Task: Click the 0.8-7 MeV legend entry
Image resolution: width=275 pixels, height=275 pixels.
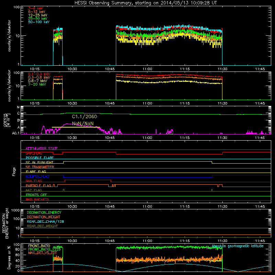Action: (37, 81)
